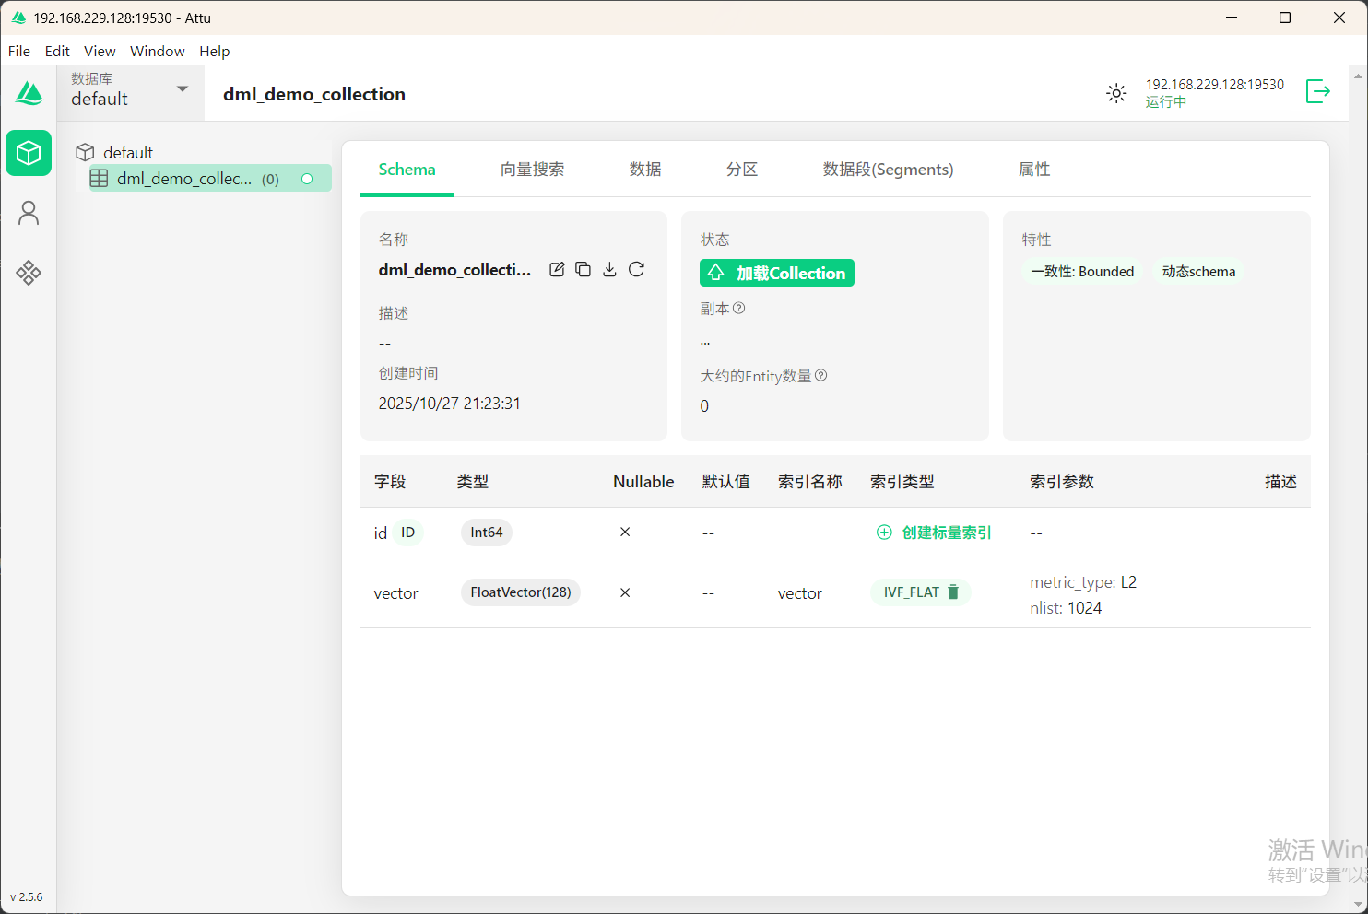Click the Nullable column header
1368x914 pixels.
click(643, 482)
